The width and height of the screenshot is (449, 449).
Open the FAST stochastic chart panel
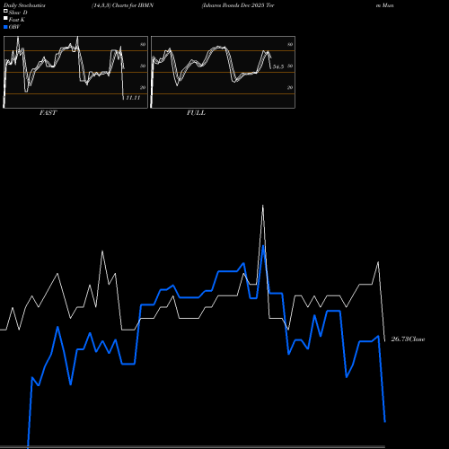[x=75, y=72]
